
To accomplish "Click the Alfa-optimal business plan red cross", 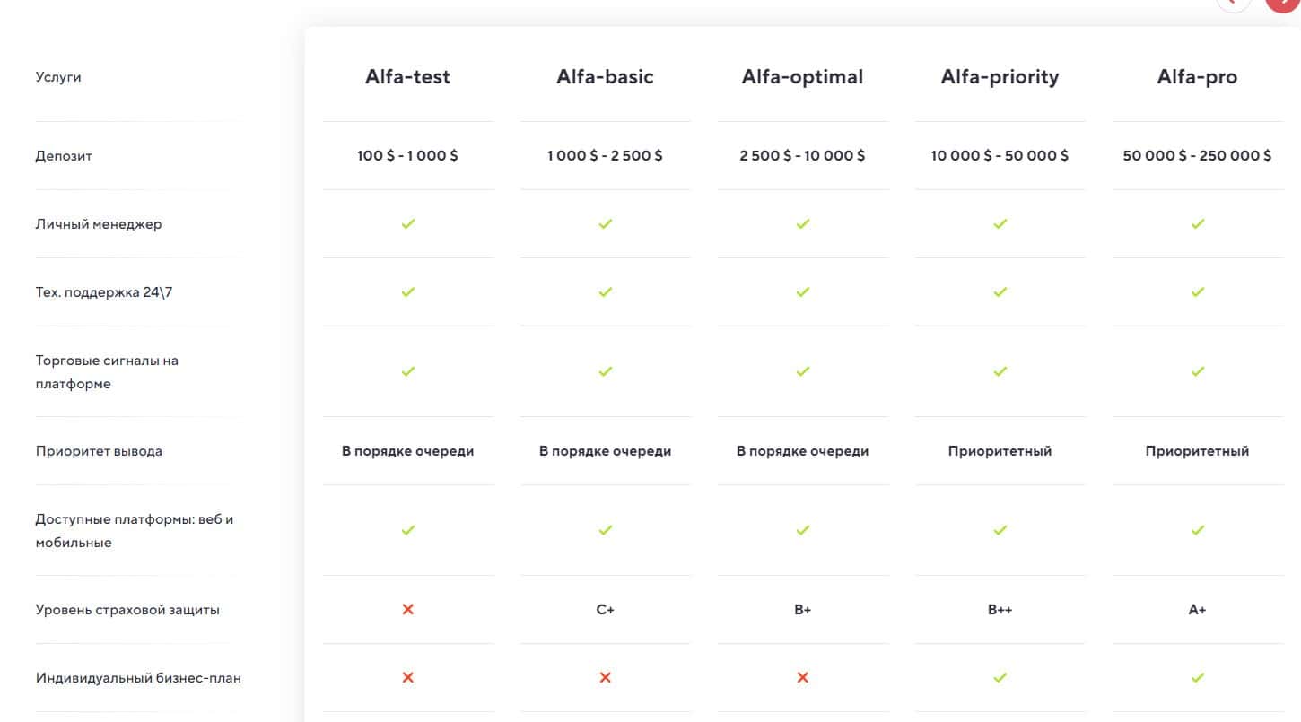I will coord(803,678).
